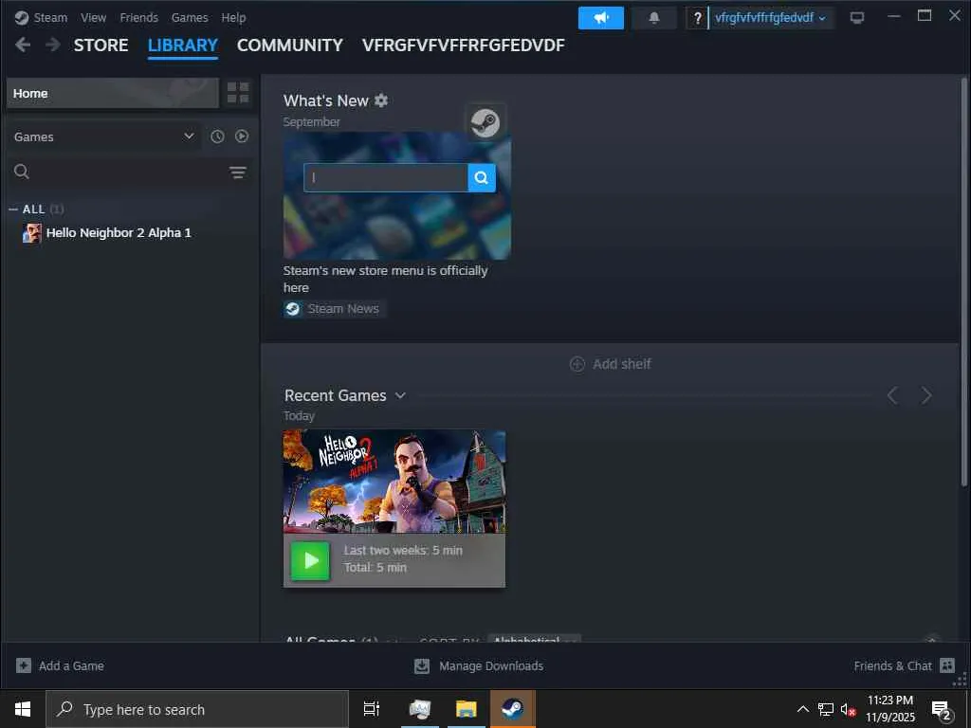Viewport: 971px width, 728px height.
Task: Open the Hello Neighbor 2 game artwork
Action: pos(394,481)
